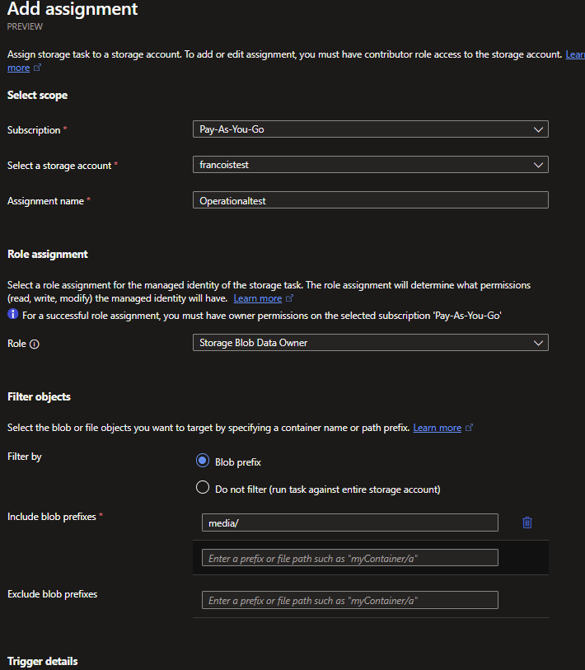Viewport: 585px width, 670px height.
Task: Click the Exclude blob prefixes input field
Action: [x=350, y=600]
